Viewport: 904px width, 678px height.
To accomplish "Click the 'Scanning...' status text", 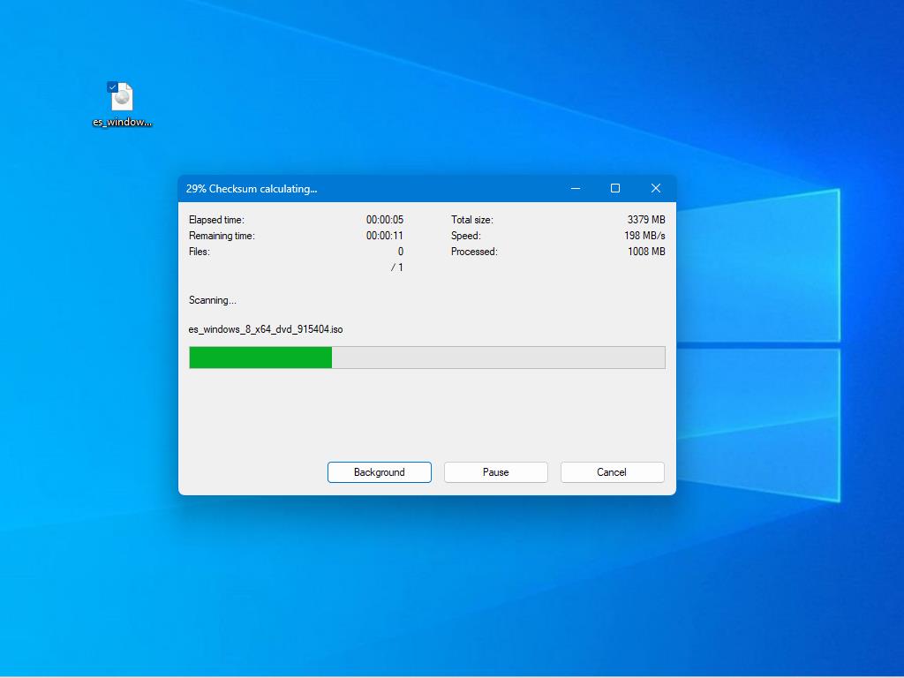I will click(x=212, y=300).
